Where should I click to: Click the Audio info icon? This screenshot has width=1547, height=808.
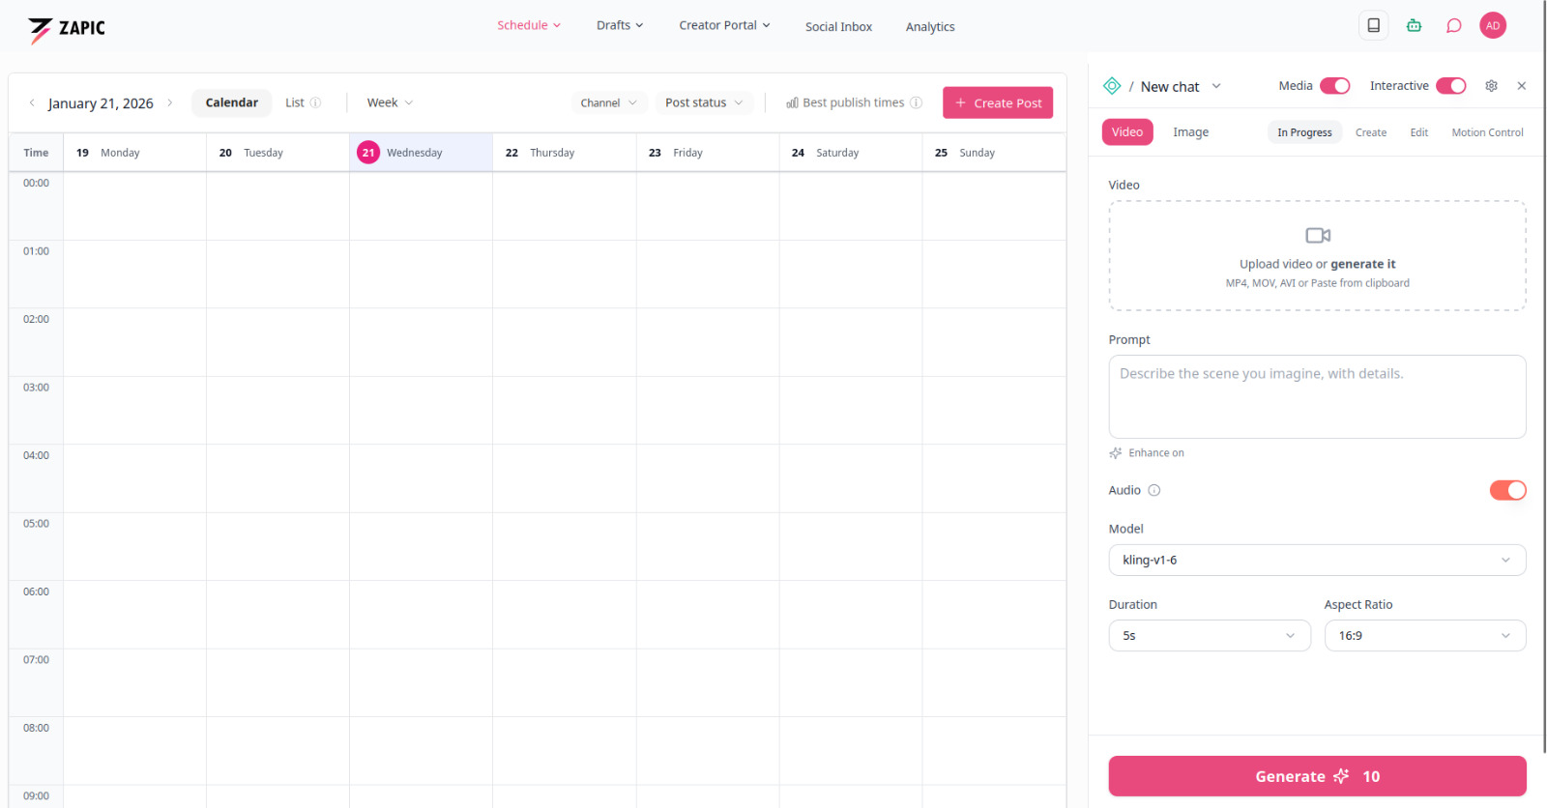[x=1153, y=490]
